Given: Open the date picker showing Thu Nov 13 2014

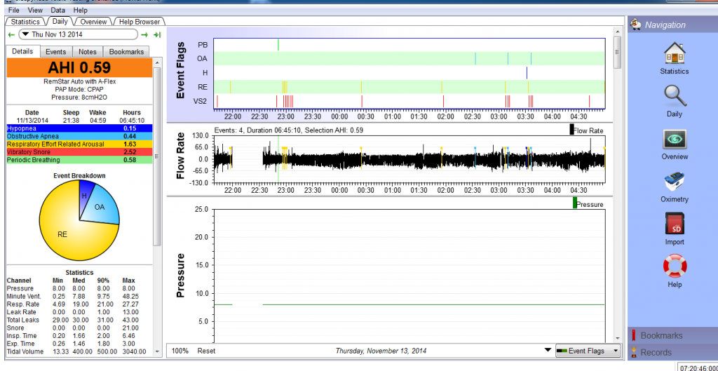Looking at the screenshot, I should pos(78,34).
